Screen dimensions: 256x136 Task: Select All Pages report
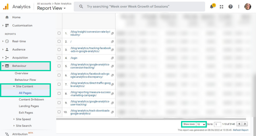25,93
